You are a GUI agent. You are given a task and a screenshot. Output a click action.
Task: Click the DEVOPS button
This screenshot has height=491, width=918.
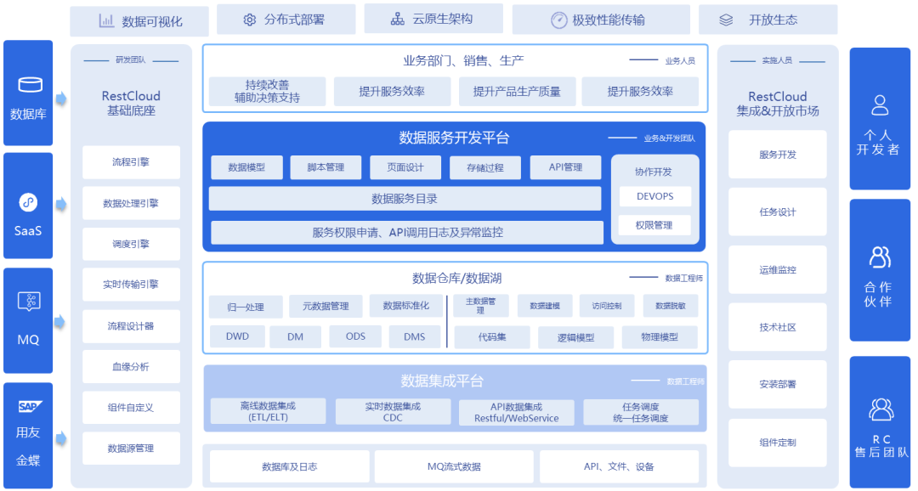655,196
